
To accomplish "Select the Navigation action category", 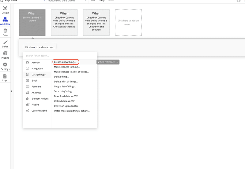I will point(37,68).
